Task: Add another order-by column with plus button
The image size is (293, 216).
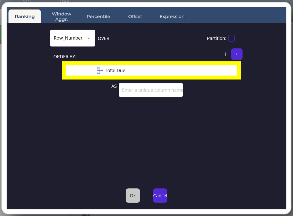Action: [x=237, y=54]
